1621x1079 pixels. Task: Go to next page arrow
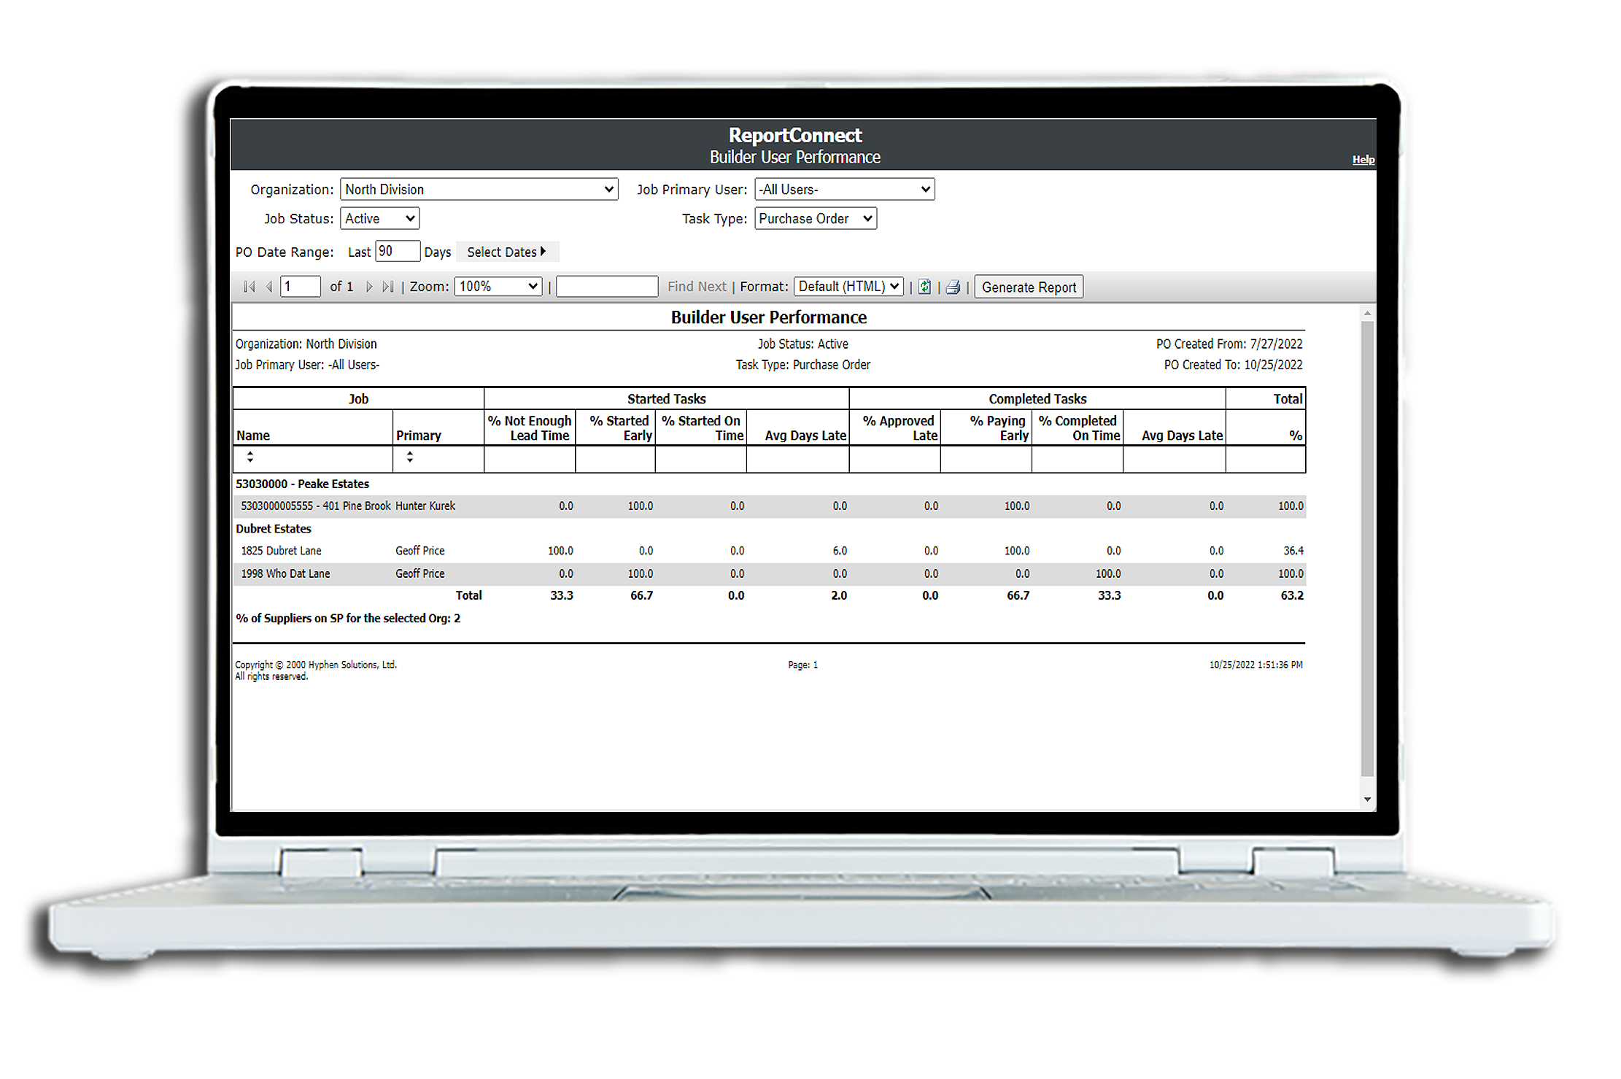coord(369,287)
